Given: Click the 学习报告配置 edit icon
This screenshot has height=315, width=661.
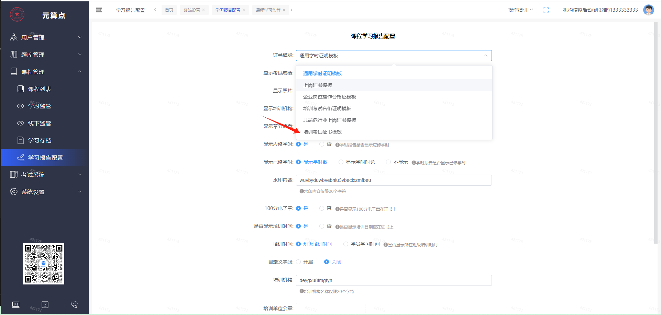Looking at the screenshot, I should [x=21, y=157].
